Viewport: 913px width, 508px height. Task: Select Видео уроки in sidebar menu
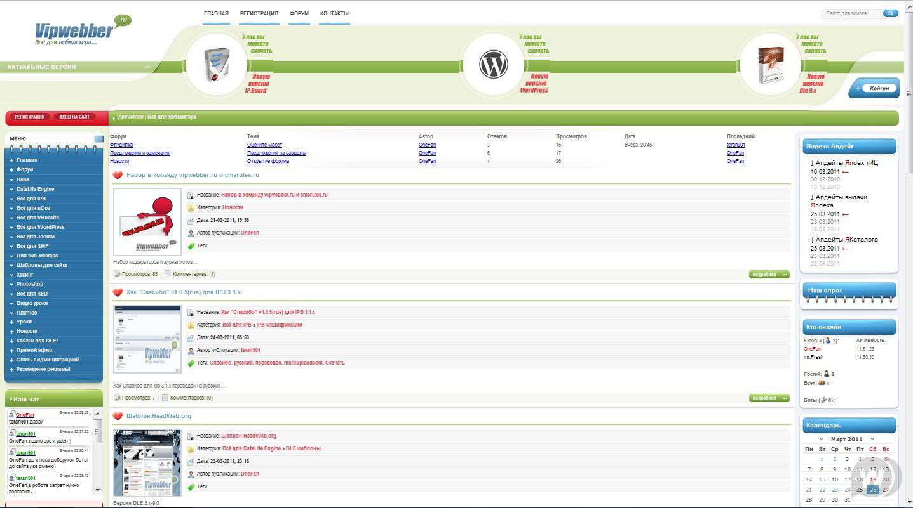click(32, 303)
